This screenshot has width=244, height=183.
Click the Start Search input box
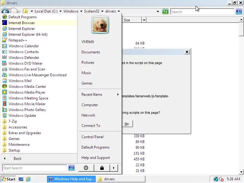coord(34,168)
